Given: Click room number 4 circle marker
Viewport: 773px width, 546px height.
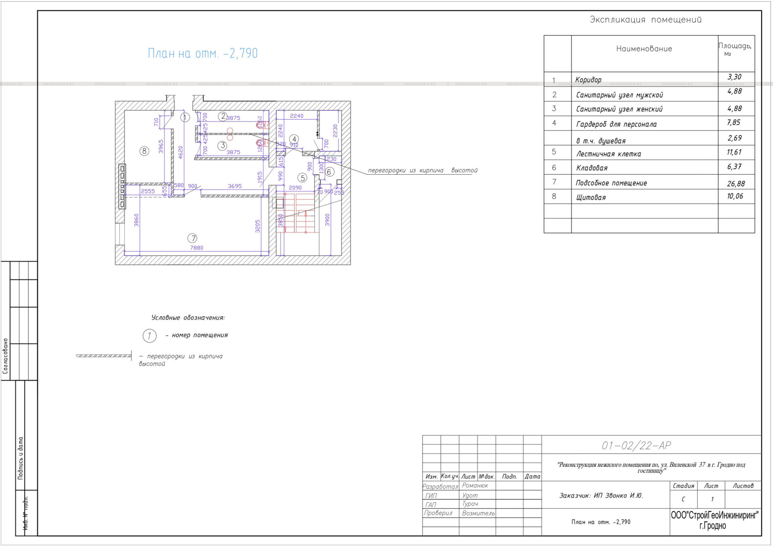Looking at the screenshot, I should point(294,139).
